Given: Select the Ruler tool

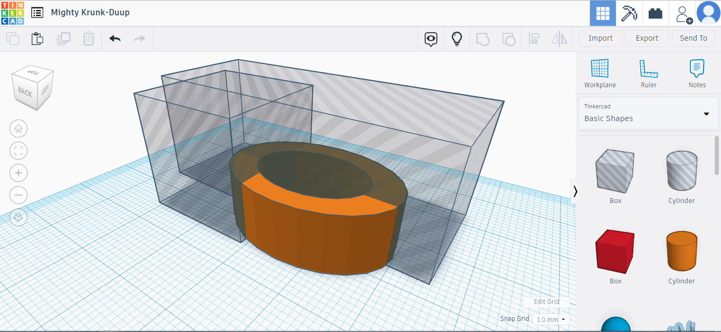Looking at the screenshot, I should 649,73.
